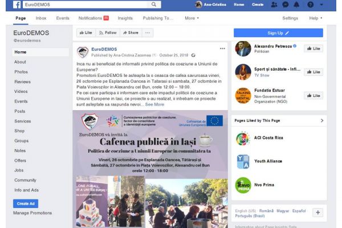Open Youth Alliance page logo

pos(243,162)
